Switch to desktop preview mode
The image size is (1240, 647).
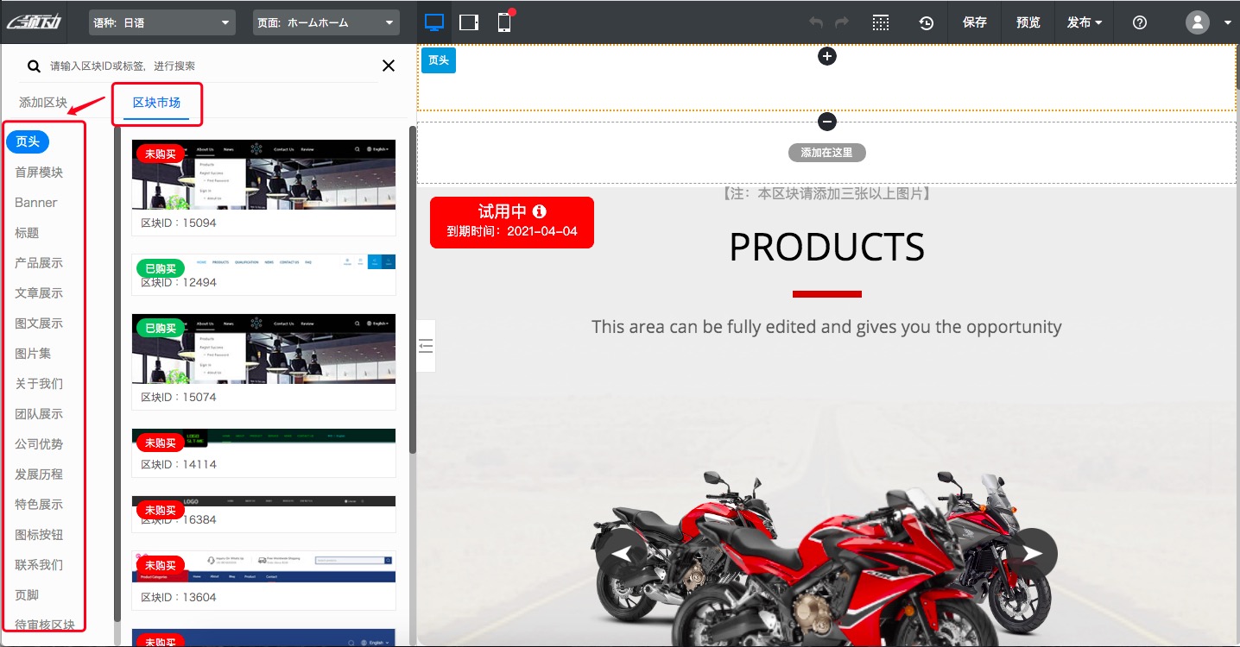tap(434, 22)
